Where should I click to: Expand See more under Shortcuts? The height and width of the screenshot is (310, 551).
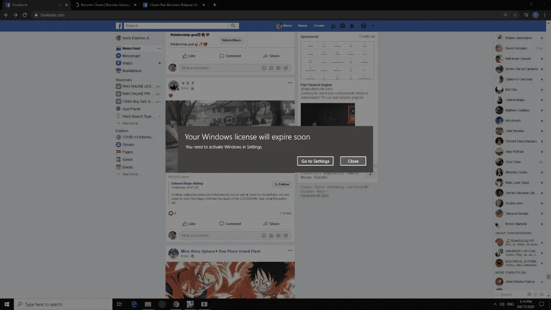[130, 123]
